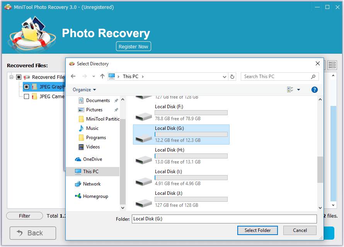The height and width of the screenshot is (247, 344).
Task: Click the change view icon
Action: coord(290,90)
